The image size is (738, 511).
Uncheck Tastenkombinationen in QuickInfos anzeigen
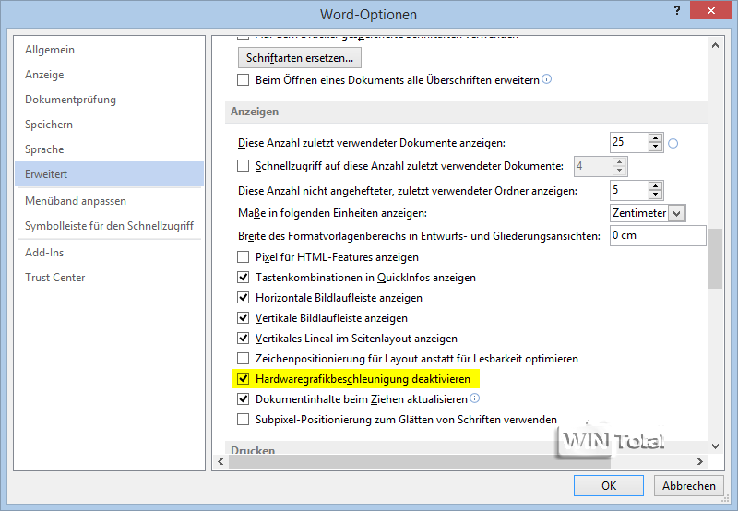point(243,277)
